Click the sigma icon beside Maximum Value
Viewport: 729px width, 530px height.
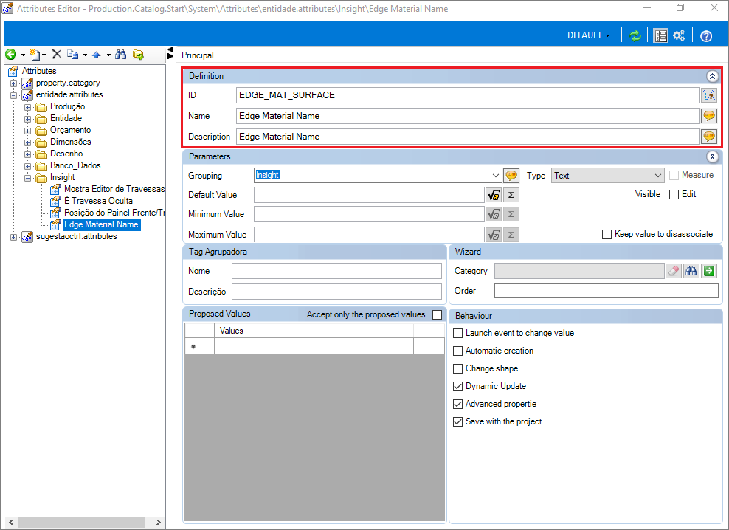[511, 235]
